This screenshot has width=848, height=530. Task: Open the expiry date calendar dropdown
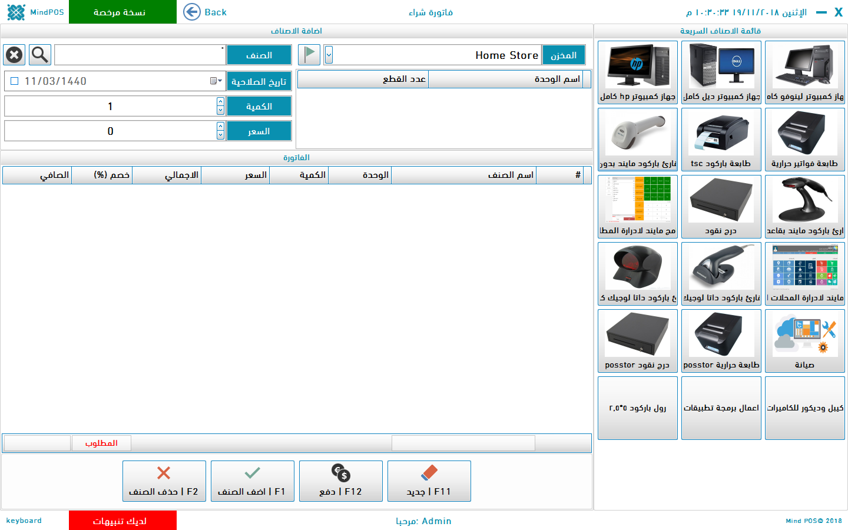[216, 81]
